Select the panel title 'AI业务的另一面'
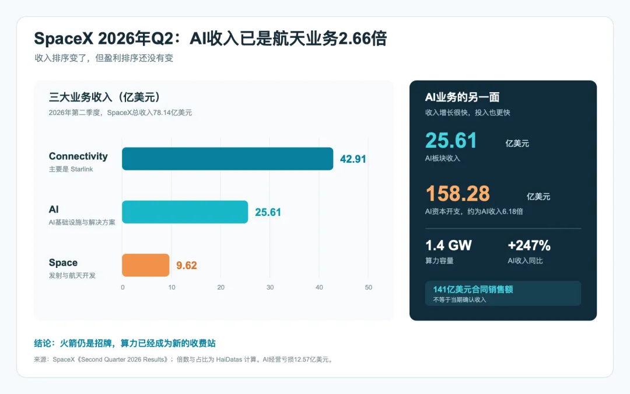The width and height of the screenshot is (630, 394). [462, 97]
